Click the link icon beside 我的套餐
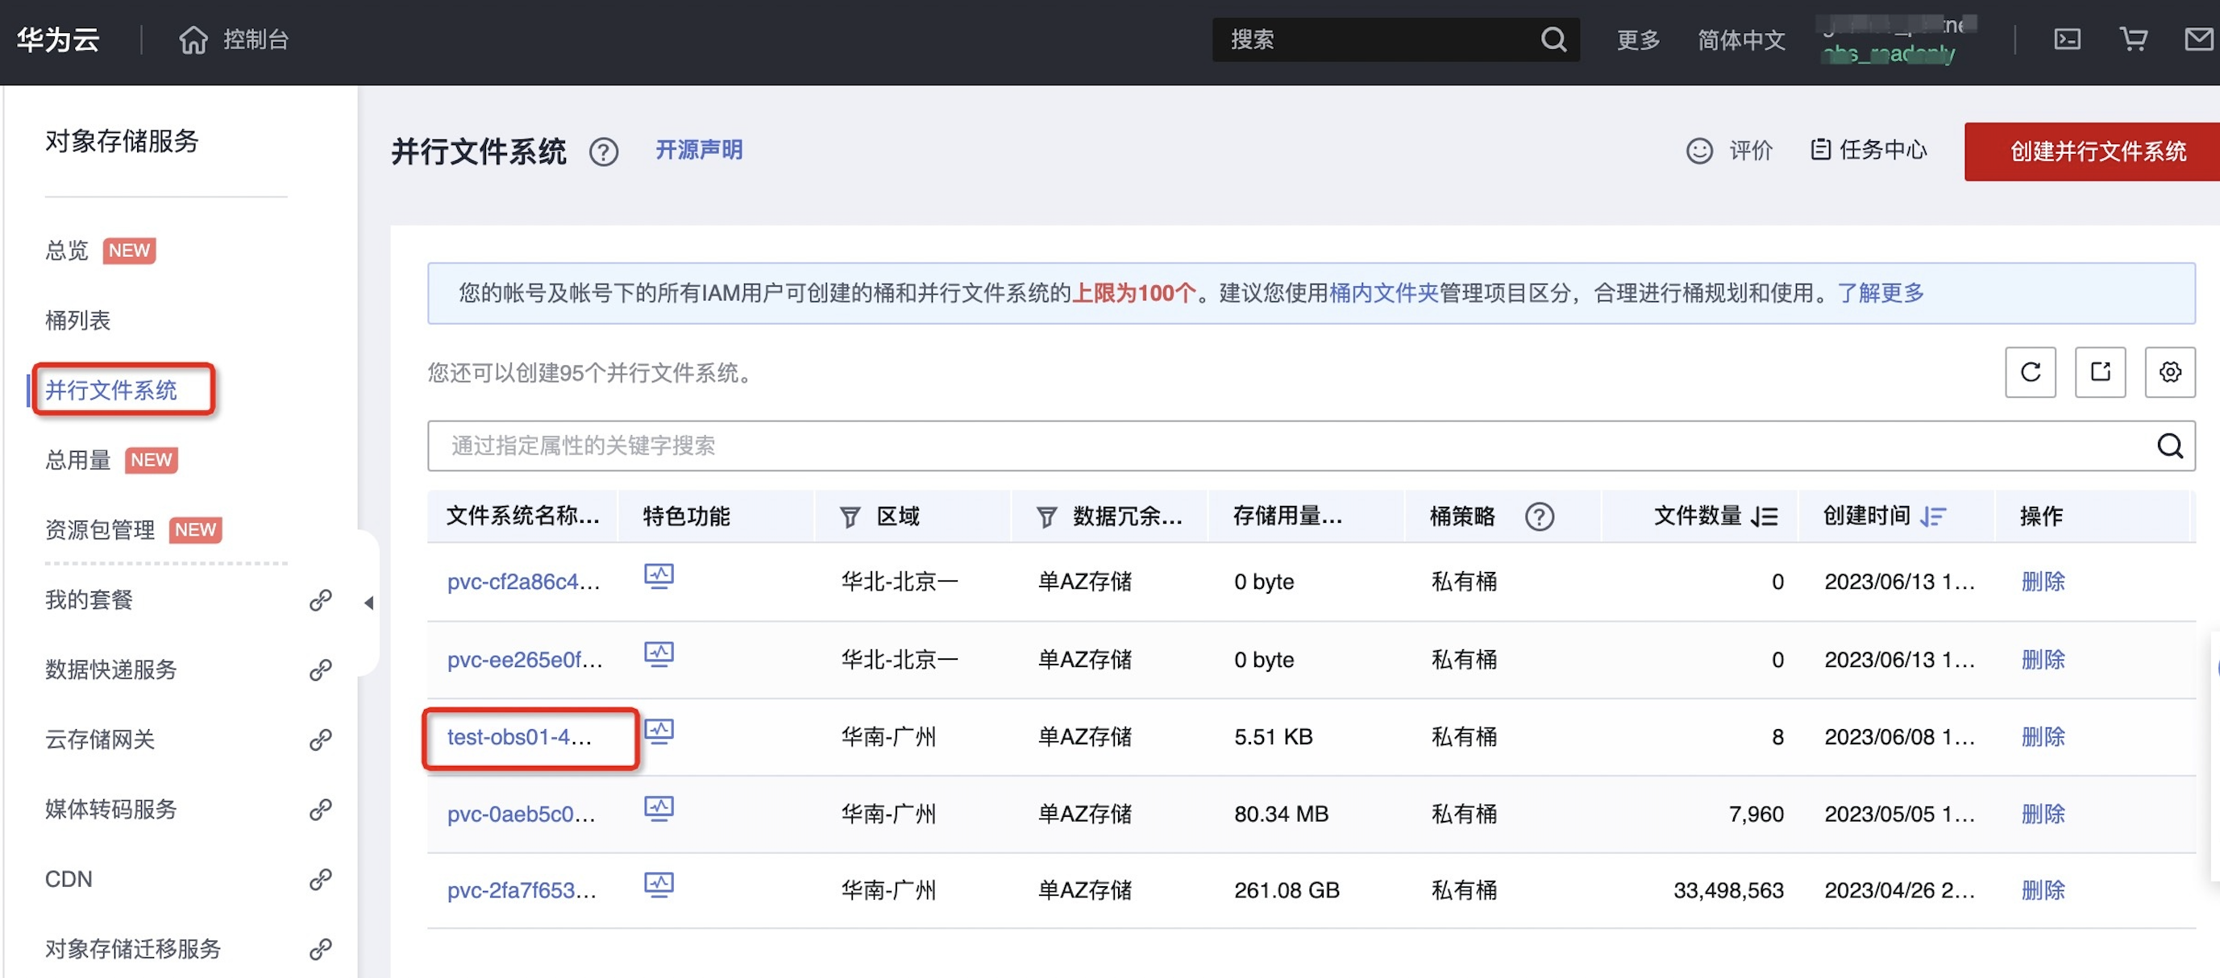 (x=321, y=600)
